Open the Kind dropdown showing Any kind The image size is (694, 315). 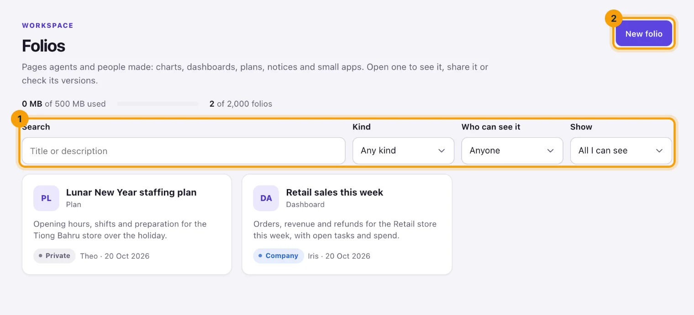coord(403,150)
